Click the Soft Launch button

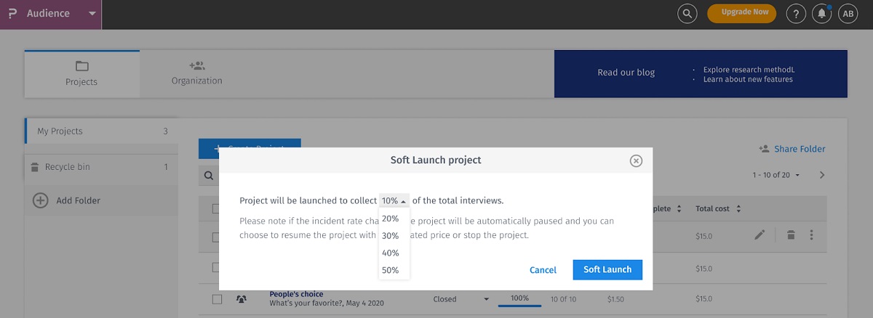tap(607, 269)
